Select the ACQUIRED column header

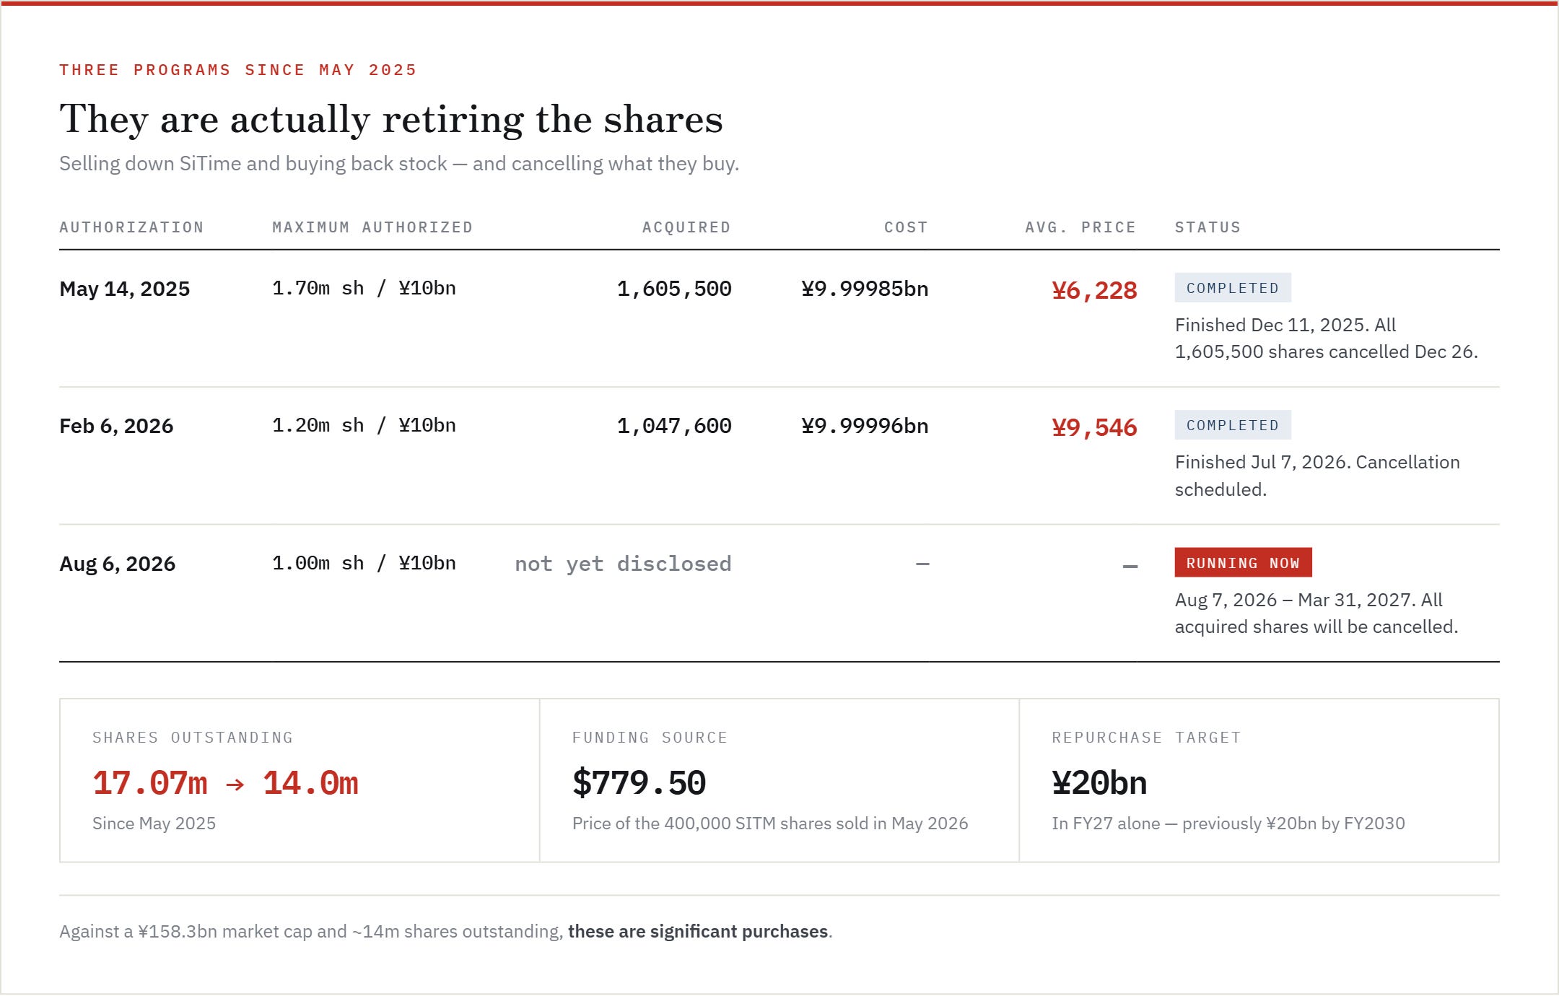(686, 227)
